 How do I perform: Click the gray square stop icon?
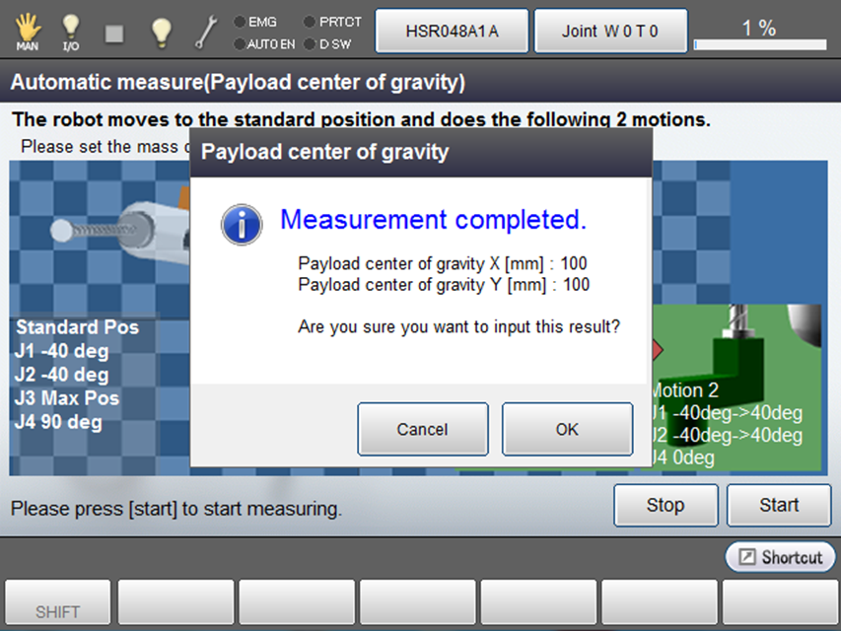point(115,33)
